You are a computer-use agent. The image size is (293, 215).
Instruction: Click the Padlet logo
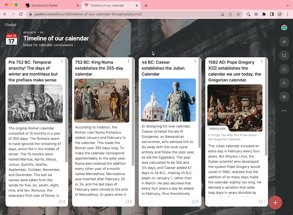(10, 25)
